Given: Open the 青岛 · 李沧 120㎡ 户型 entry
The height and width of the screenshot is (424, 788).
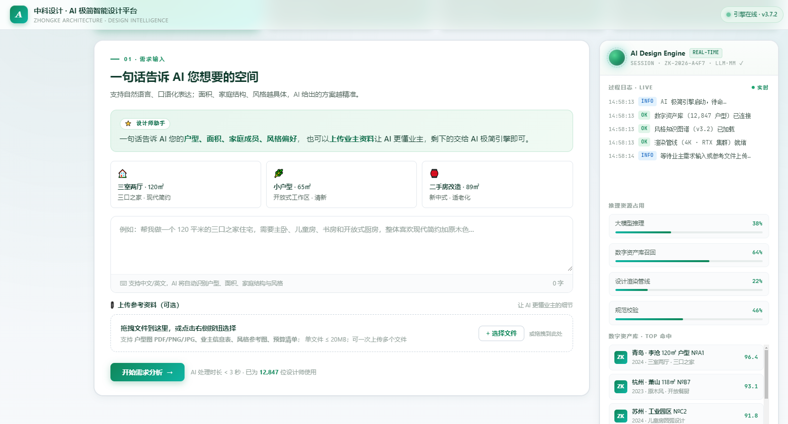Looking at the screenshot, I should (686, 357).
